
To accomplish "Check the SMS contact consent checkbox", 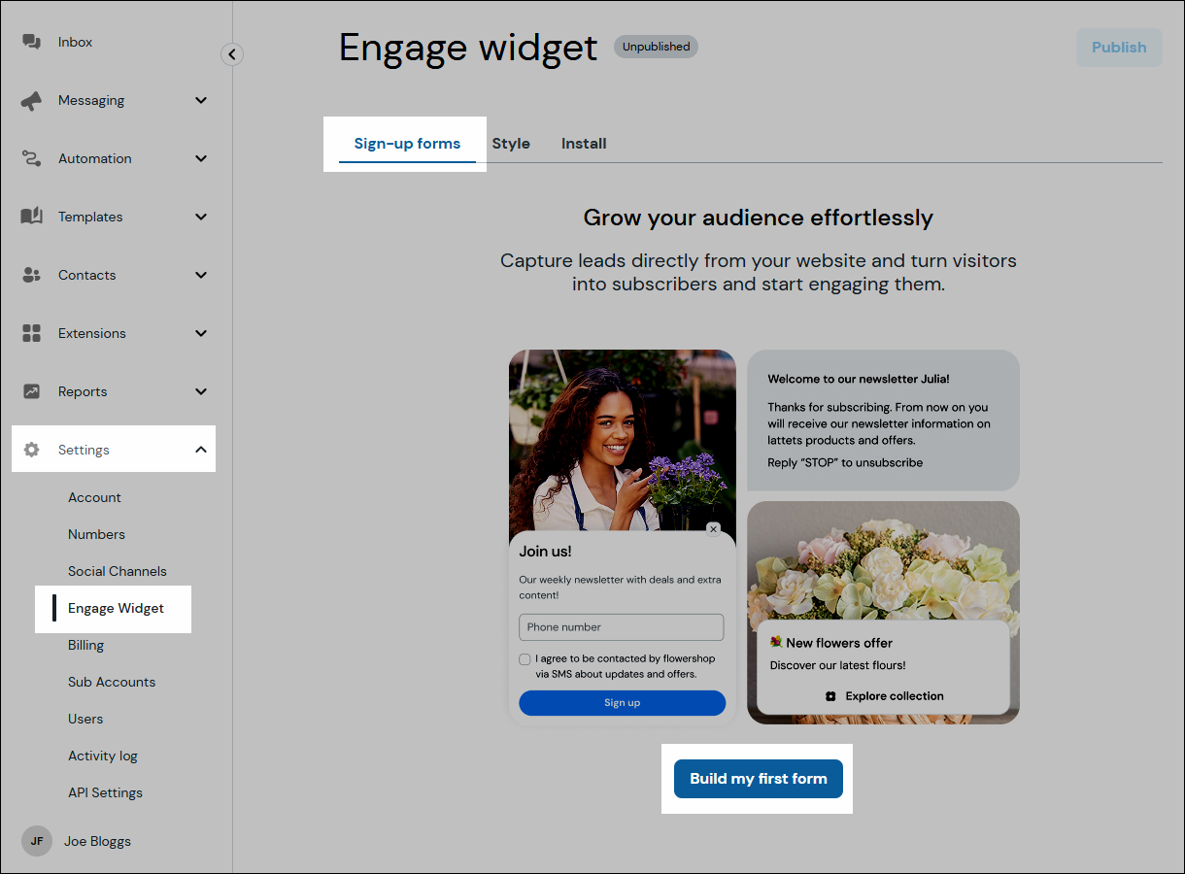I will [525, 658].
